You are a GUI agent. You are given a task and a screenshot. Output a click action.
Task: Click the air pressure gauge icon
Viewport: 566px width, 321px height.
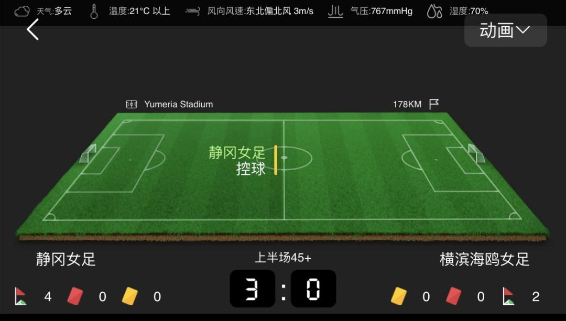335,11
